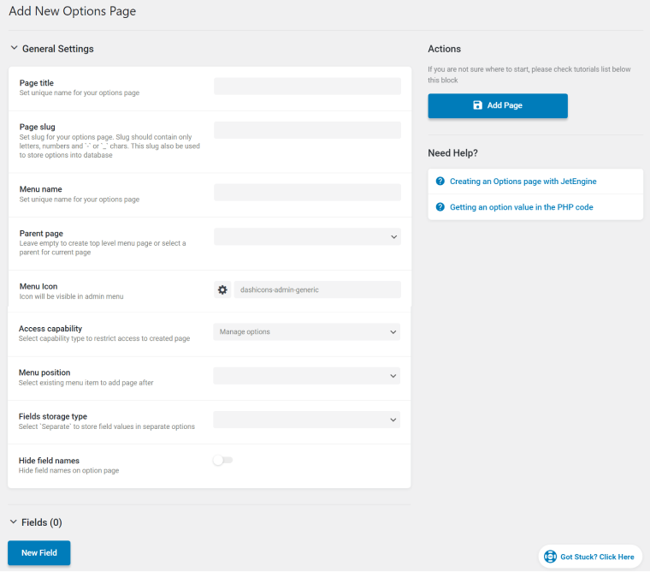The height and width of the screenshot is (572, 650).
Task: Click the New Field button
Action: pyautogui.click(x=39, y=553)
